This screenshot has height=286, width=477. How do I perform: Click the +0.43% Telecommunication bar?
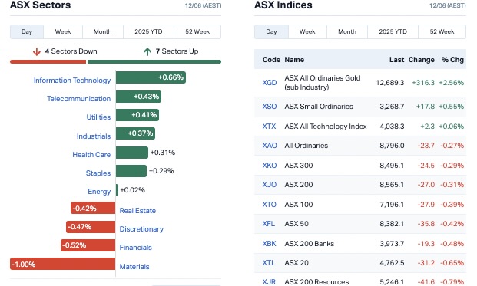(138, 97)
